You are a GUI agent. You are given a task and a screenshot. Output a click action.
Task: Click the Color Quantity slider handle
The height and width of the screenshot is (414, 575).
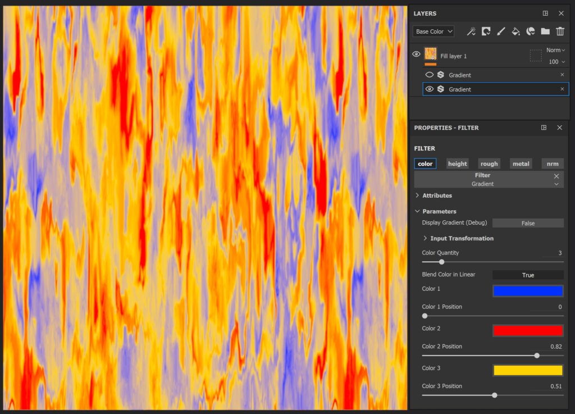441,262
